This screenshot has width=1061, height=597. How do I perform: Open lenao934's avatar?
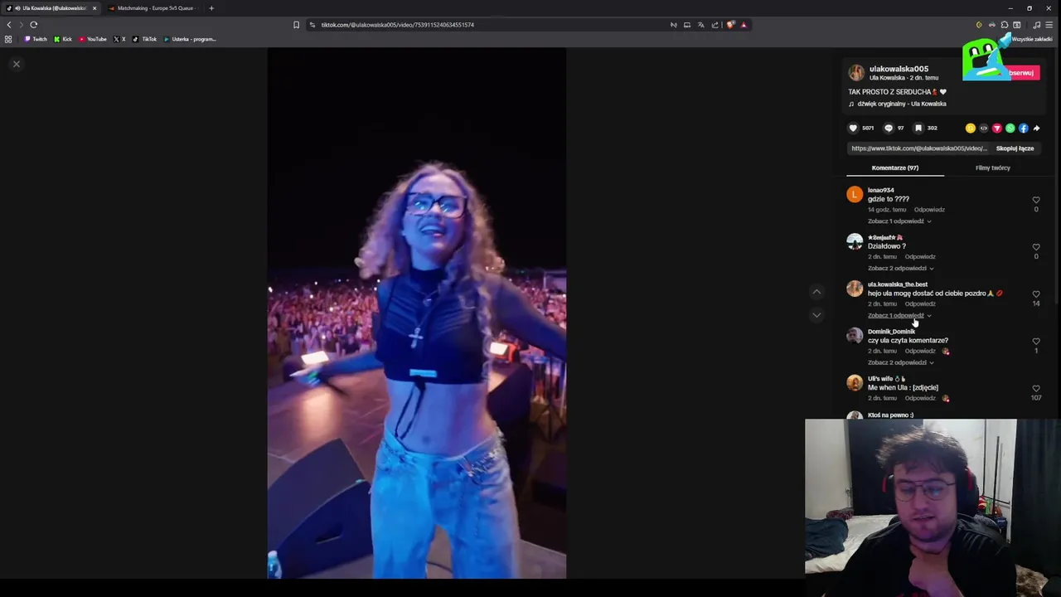[x=855, y=195]
